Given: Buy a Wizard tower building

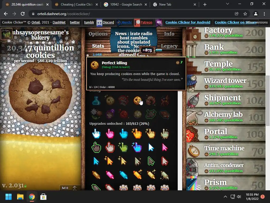Looking at the screenshot, I should (x=226, y=83).
